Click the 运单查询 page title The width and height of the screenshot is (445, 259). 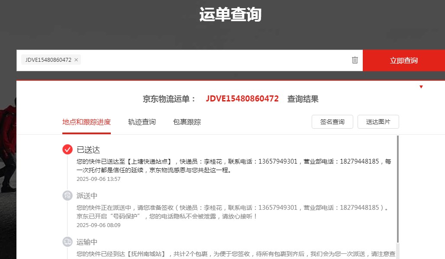[230, 15]
